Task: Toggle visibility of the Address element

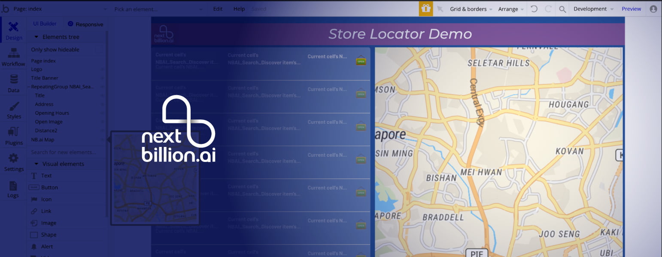Action: 102,104
